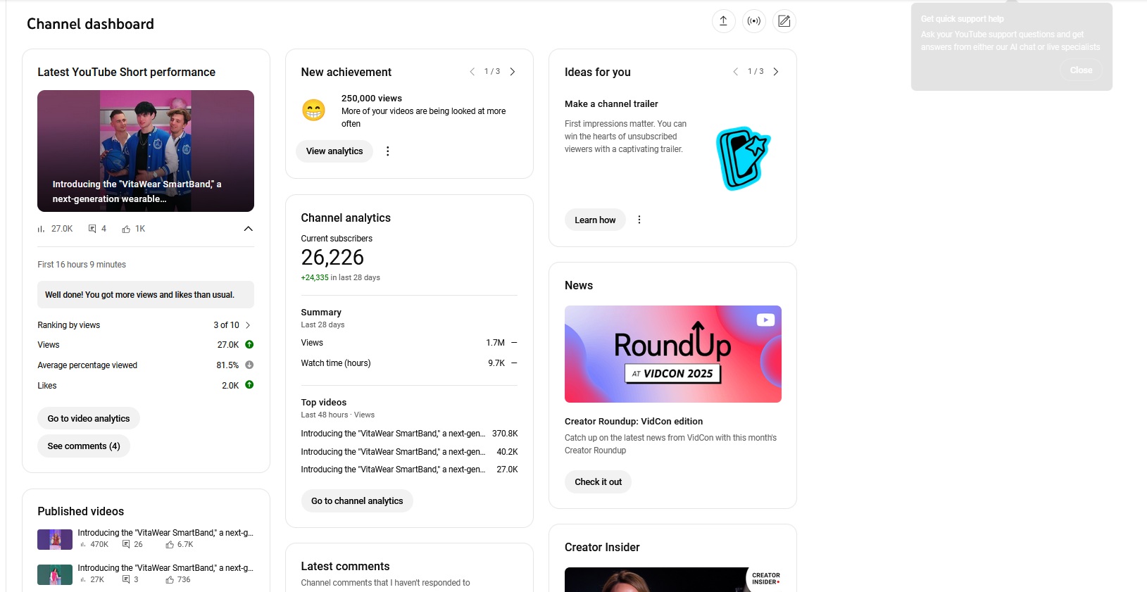The height and width of the screenshot is (592, 1147).
Task: Click the play icon on RoundUp news image
Action: [765, 320]
